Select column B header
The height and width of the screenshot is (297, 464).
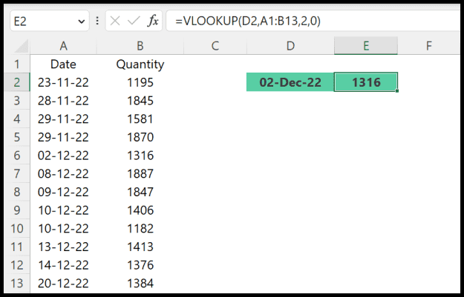[140, 46]
